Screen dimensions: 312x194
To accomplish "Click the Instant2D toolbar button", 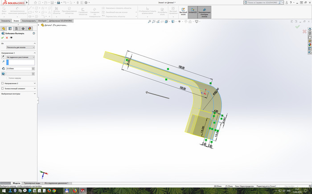I will point(192,12).
